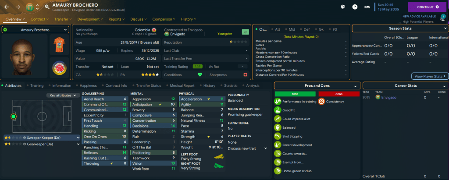
Task: Open the Key attributes dropdown
Action: [62, 95]
